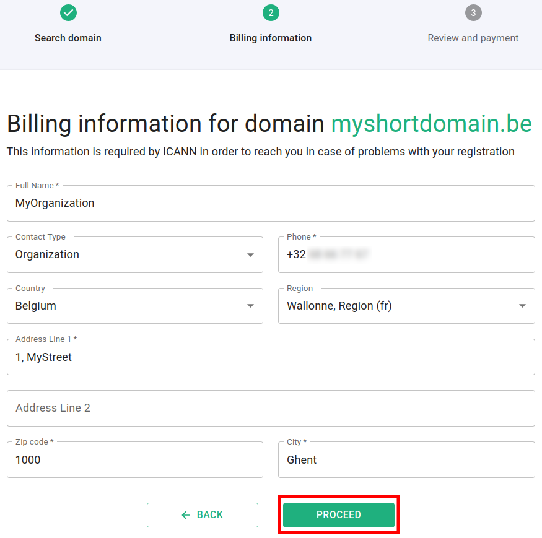The width and height of the screenshot is (542, 538).
Task: Select the City field containing Ghent
Action: point(406,460)
